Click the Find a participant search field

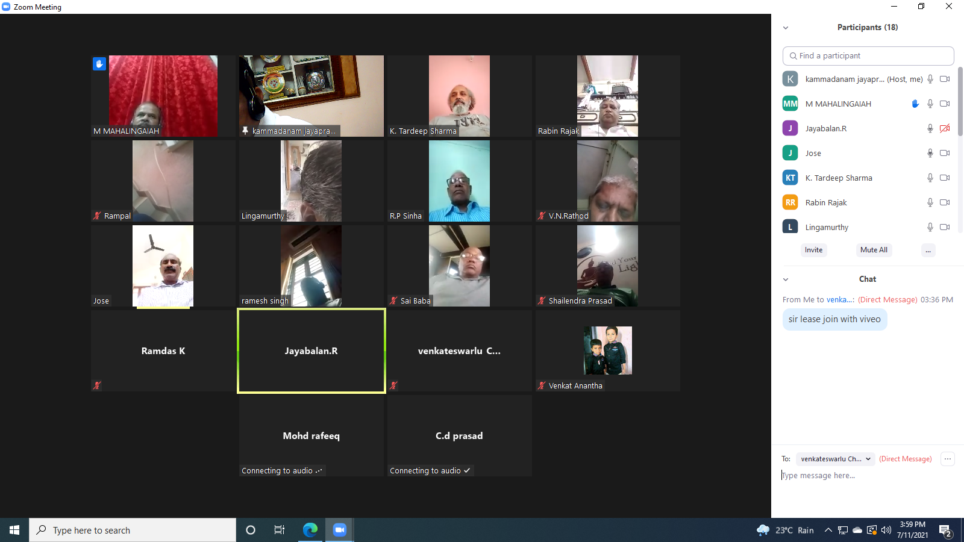click(868, 56)
